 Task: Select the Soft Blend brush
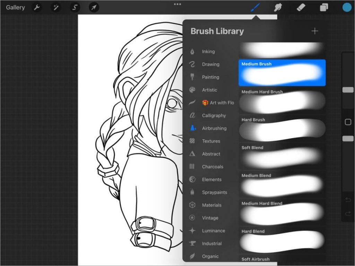(x=282, y=157)
